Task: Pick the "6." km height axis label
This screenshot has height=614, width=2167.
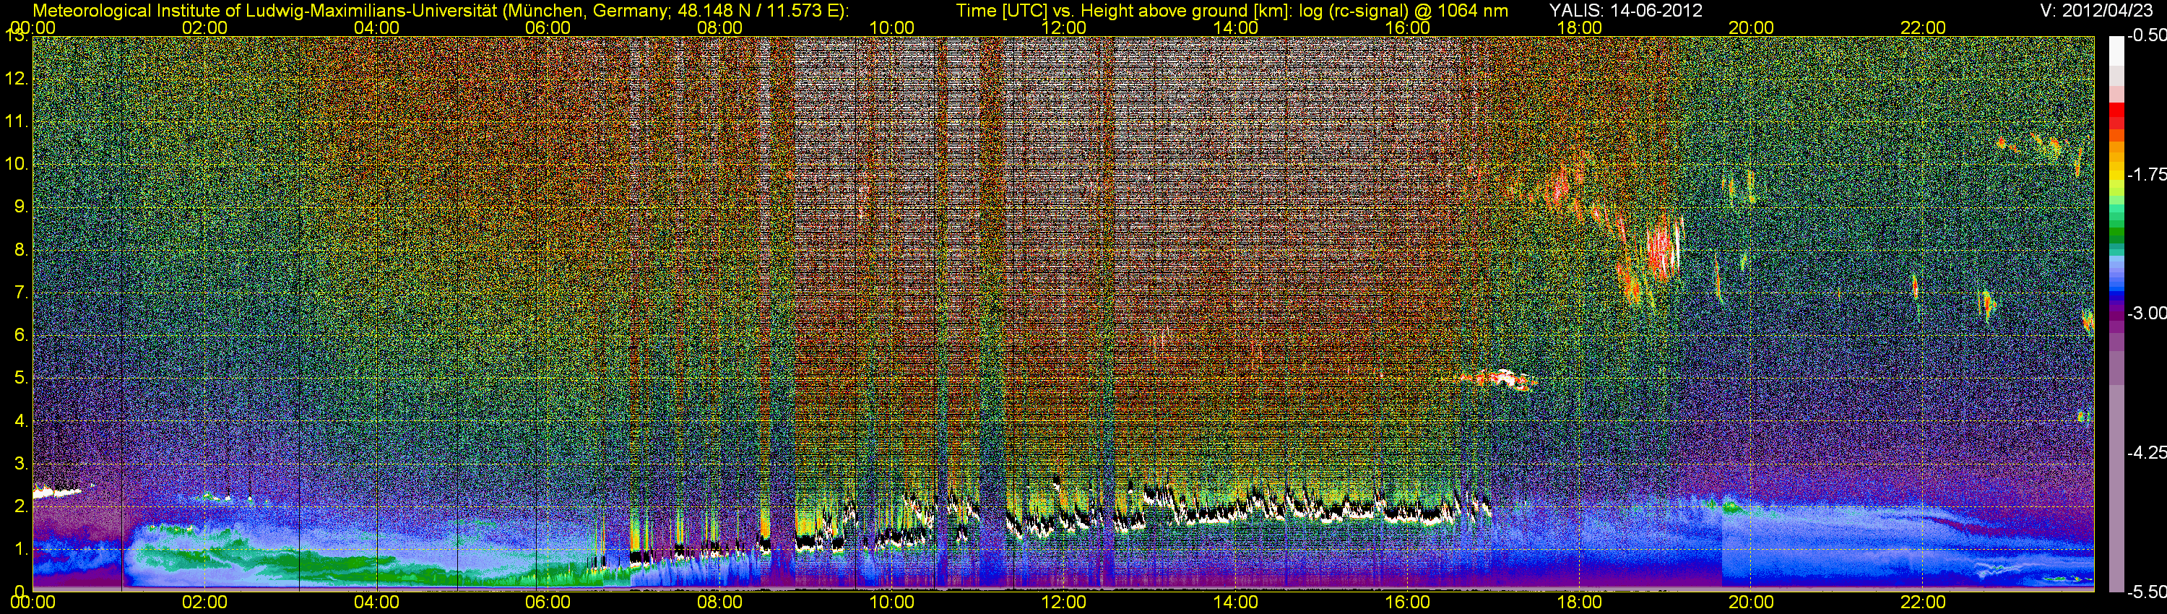Action: point(21,334)
